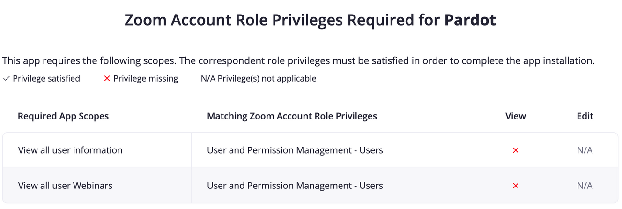The image size is (622, 209).
Task: Click the checkmark icon beside Privilege satisfied
Action: (7, 79)
